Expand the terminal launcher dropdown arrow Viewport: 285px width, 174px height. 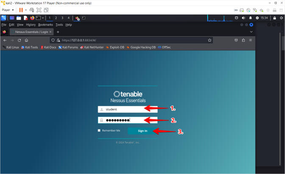point(43,18)
